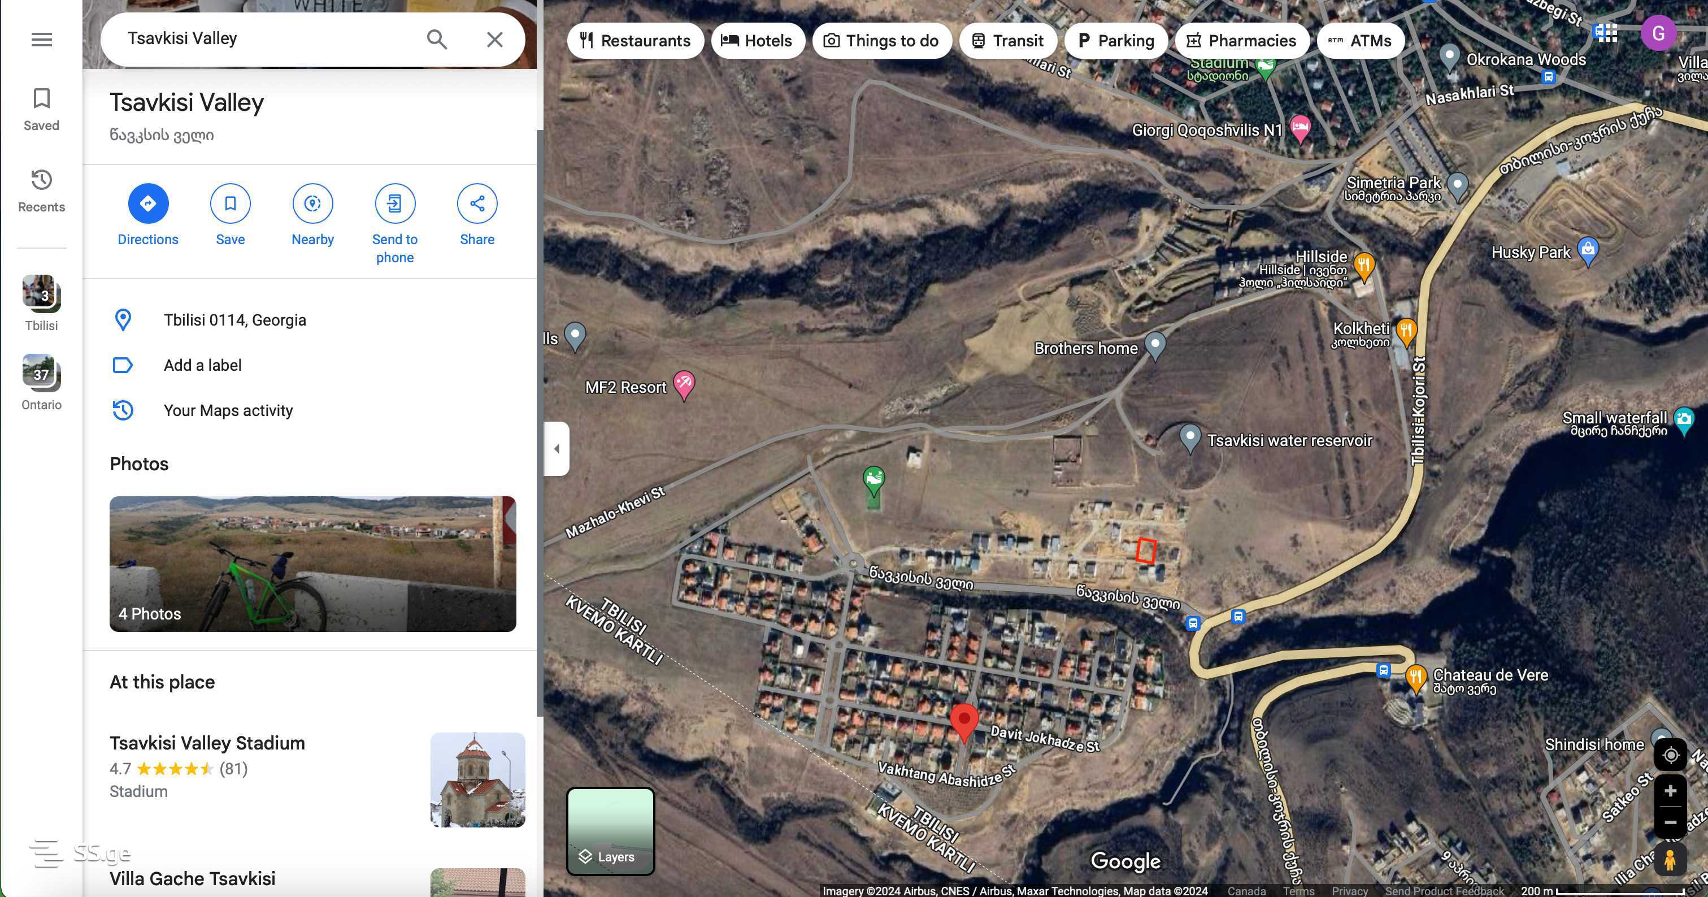Open Your Maps activity

pyautogui.click(x=228, y=410)
